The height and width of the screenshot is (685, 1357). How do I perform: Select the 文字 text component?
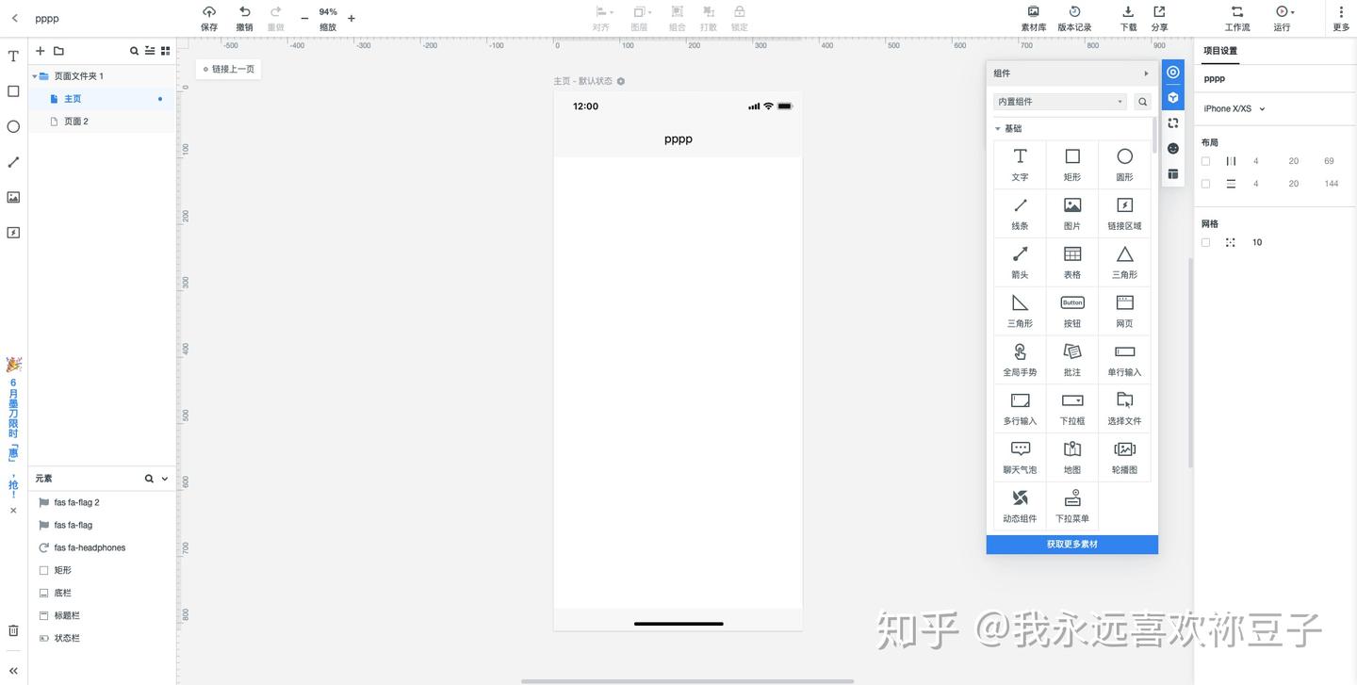pyautogui.click(x=1020, y=164)
